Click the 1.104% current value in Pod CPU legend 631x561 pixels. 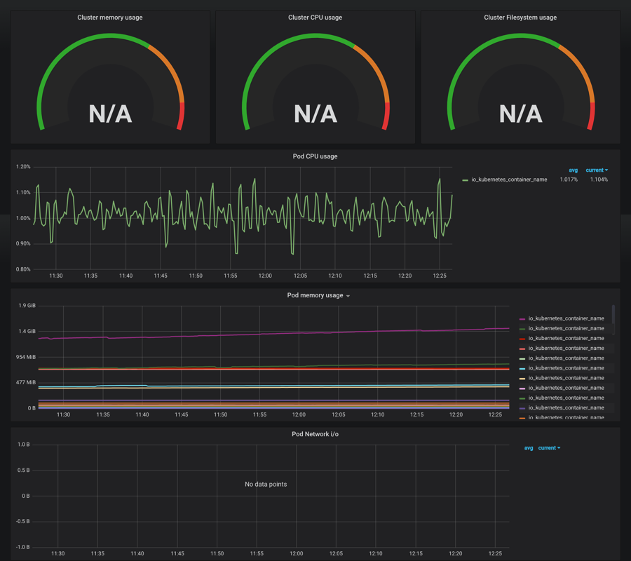point(599,180)
